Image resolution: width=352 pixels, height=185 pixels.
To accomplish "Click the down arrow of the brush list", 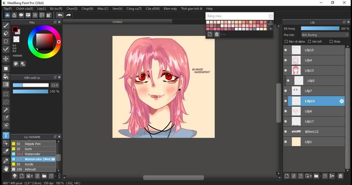I will coord(58,171).
